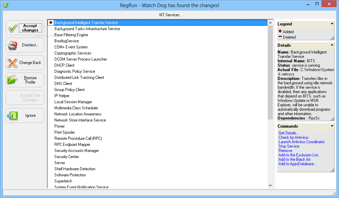This screenshot has height=198, width=339.
Task: Select Print Spooler service
Action: point(64,132)
